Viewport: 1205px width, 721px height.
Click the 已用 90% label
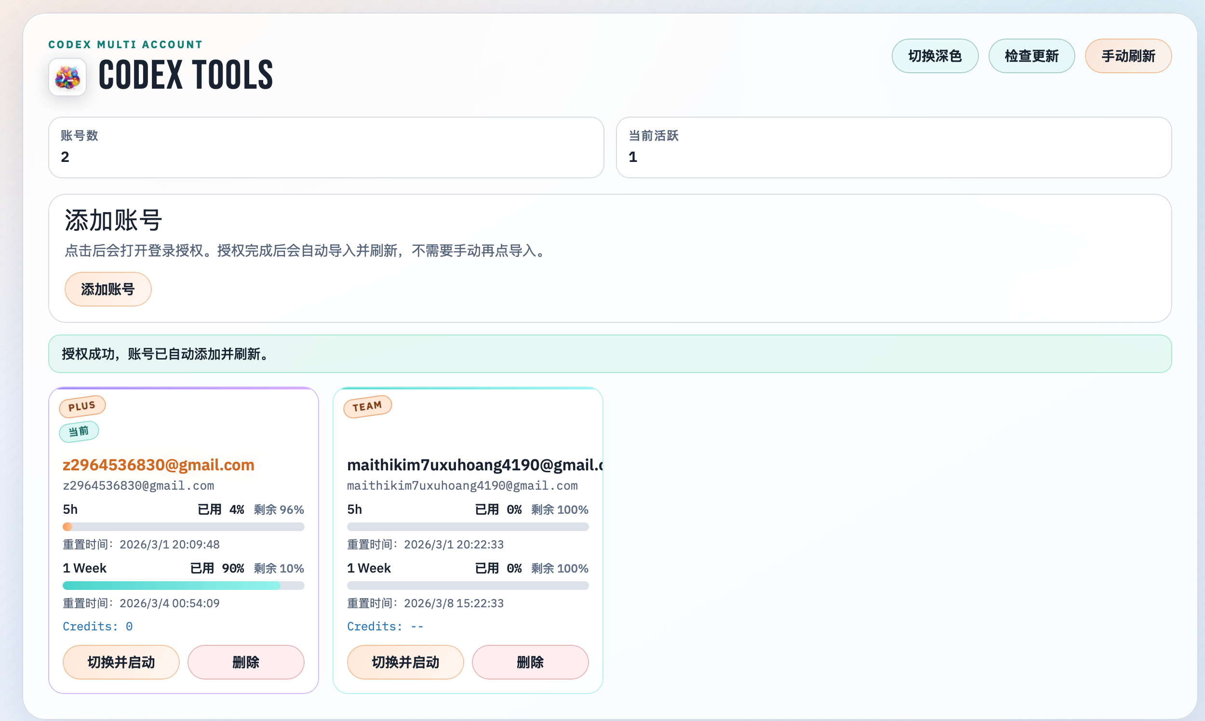coord(217,568)
